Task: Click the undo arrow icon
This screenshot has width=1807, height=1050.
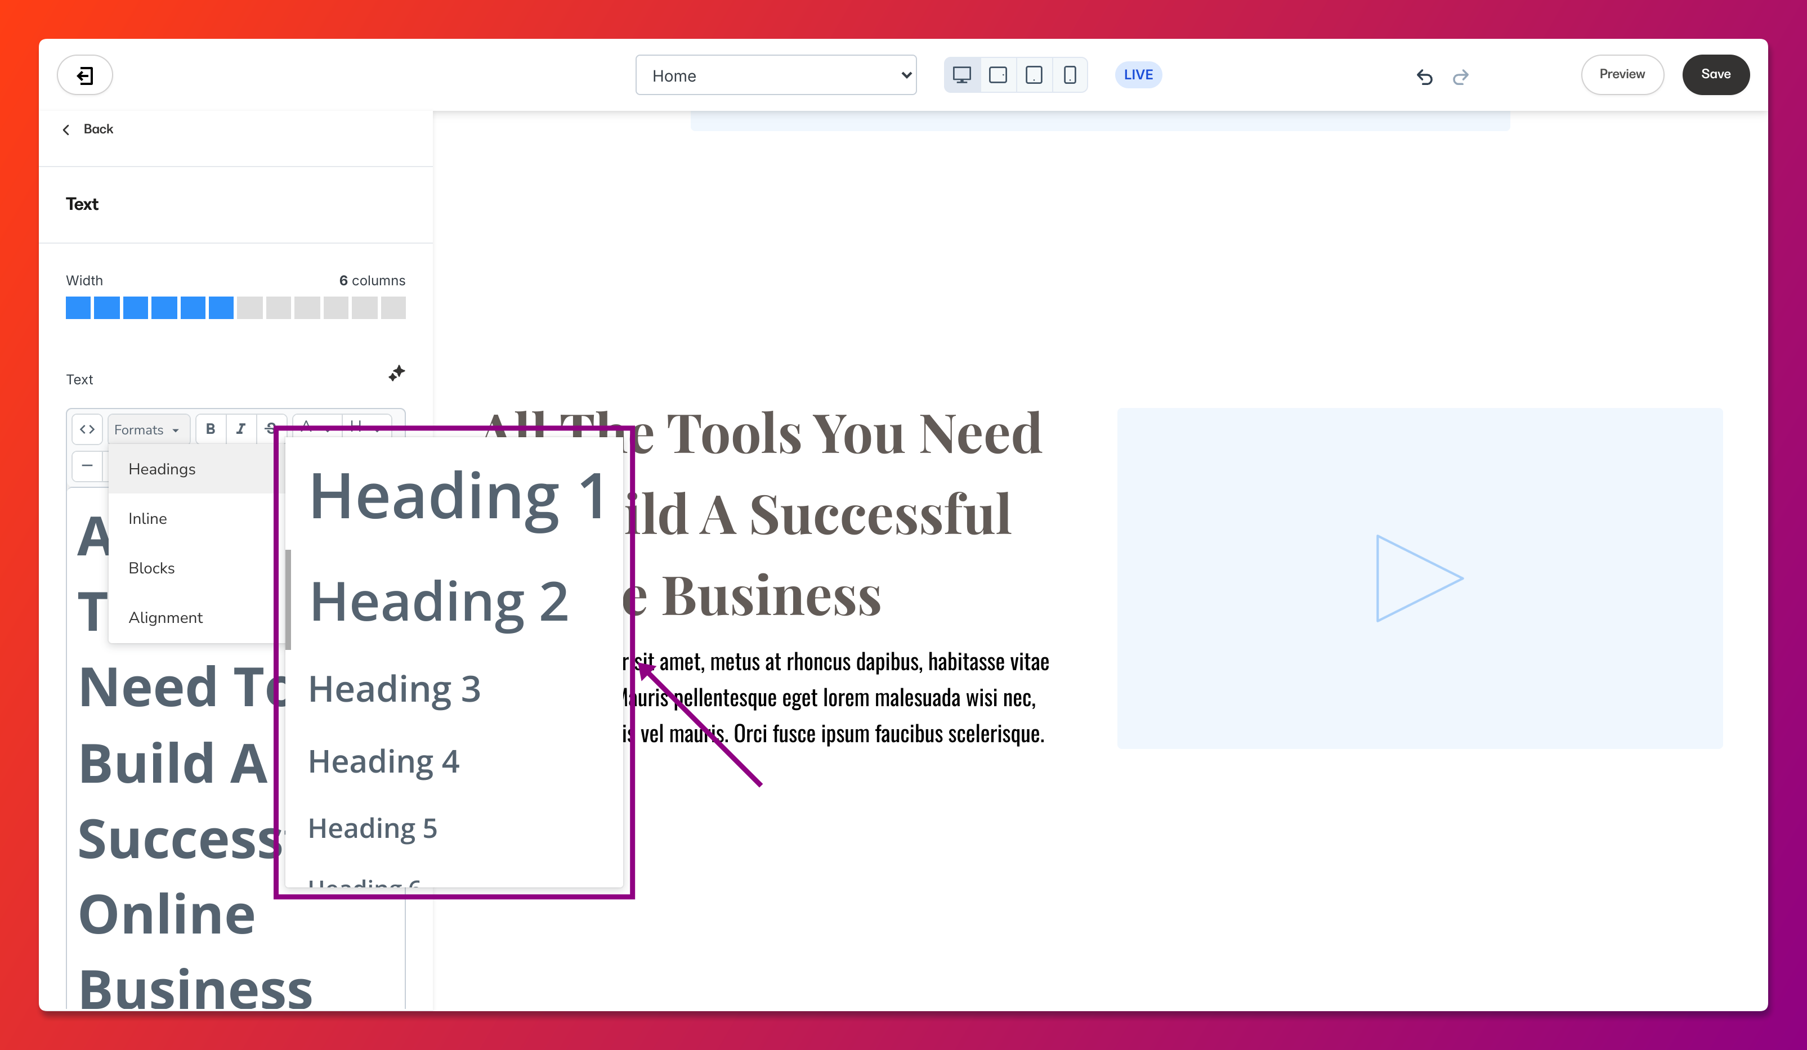Action: point(1424,77)
